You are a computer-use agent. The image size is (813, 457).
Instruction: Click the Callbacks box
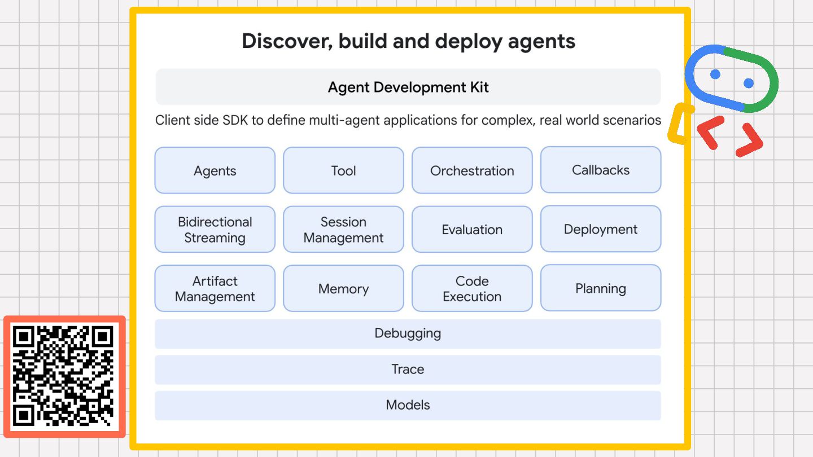click(x=601, y=170)
